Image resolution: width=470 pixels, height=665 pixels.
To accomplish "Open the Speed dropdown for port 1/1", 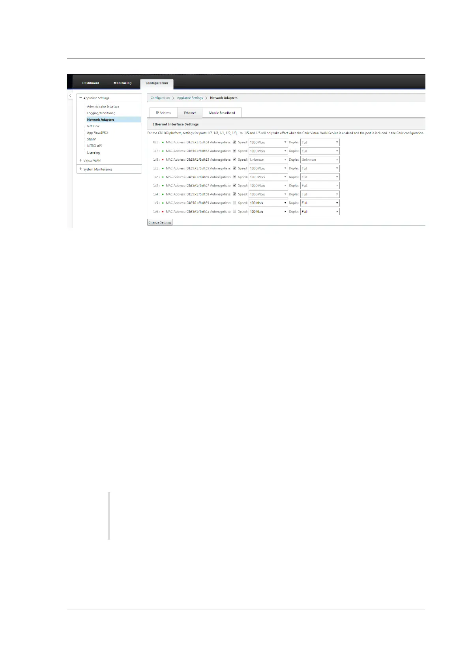I will 268,168.
